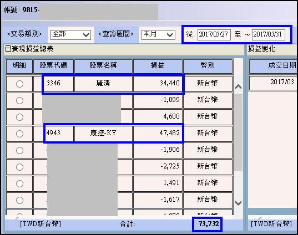Select the detail radio in the -1,906 row
This screenshot has width=298, height=235.
(19, 151)
